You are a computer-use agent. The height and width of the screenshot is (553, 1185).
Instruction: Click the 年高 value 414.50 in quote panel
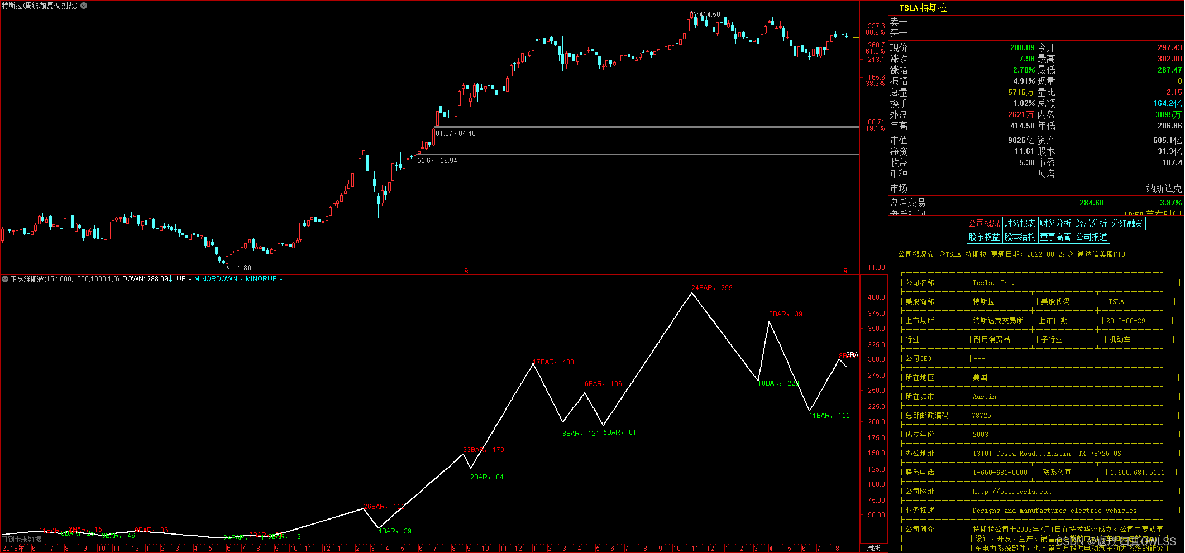(1022, 126)
